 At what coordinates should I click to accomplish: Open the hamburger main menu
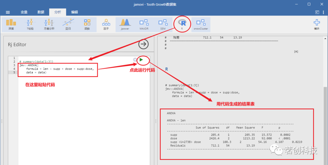tap(8, 12)
